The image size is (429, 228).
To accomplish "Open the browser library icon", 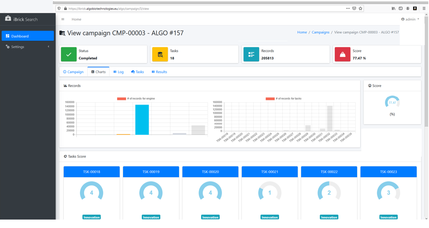I will pyautogui.click(x=393, y=8).
